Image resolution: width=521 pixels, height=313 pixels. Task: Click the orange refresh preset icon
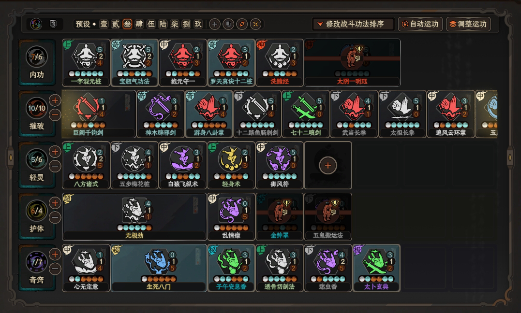pyautogui.click(x=242, y=24)
